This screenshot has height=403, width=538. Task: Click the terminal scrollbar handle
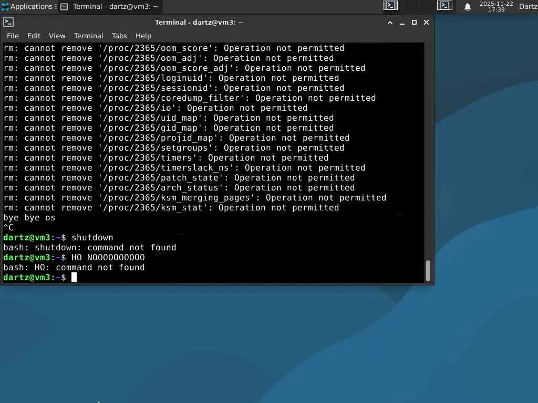428,270
